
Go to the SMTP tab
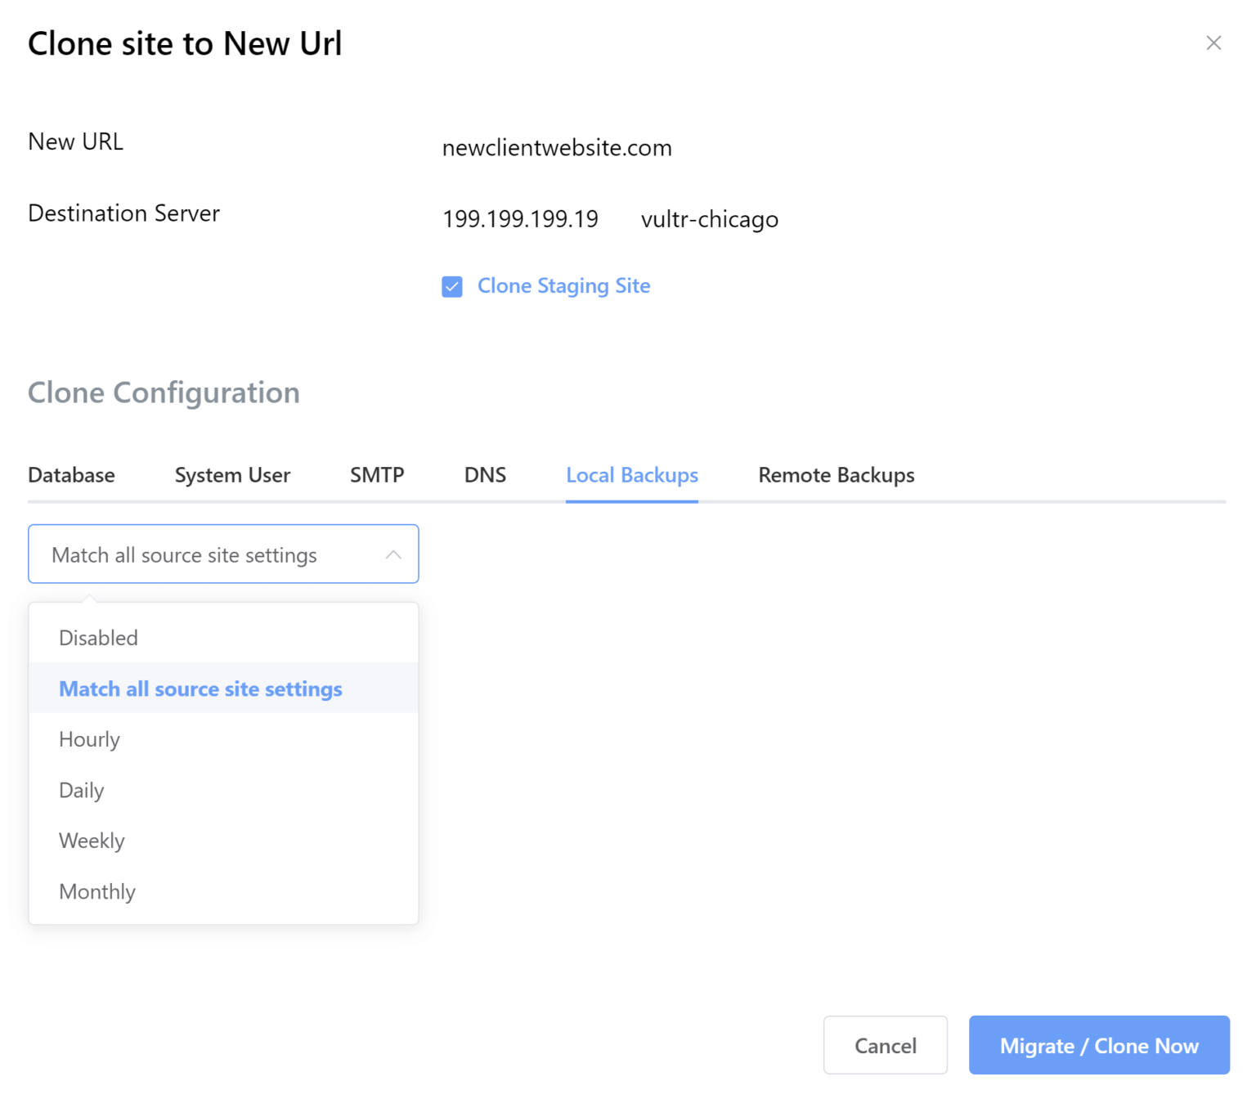(x=377, y=475)
